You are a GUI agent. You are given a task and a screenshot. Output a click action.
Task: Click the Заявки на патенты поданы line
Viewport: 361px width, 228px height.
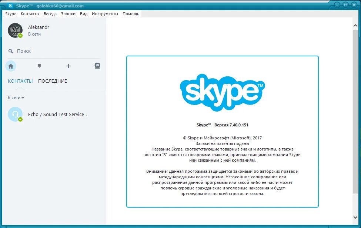click(223, 143)
